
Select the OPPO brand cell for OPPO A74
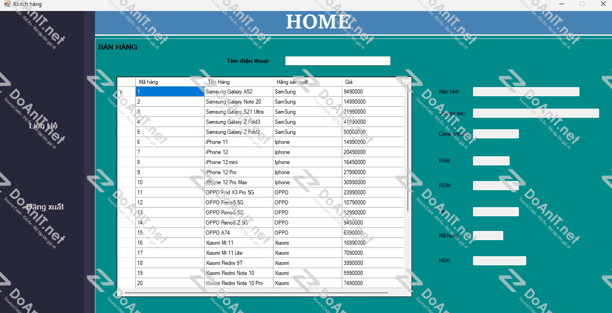(x=307, y=233)
